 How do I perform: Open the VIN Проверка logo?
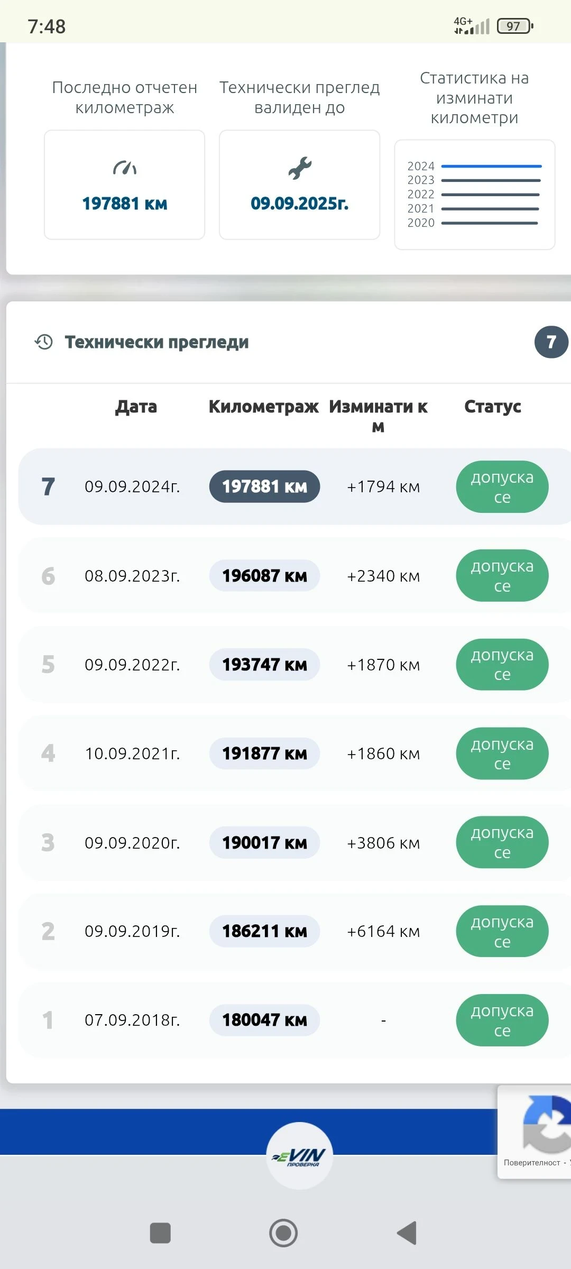tap(300, 1156)
